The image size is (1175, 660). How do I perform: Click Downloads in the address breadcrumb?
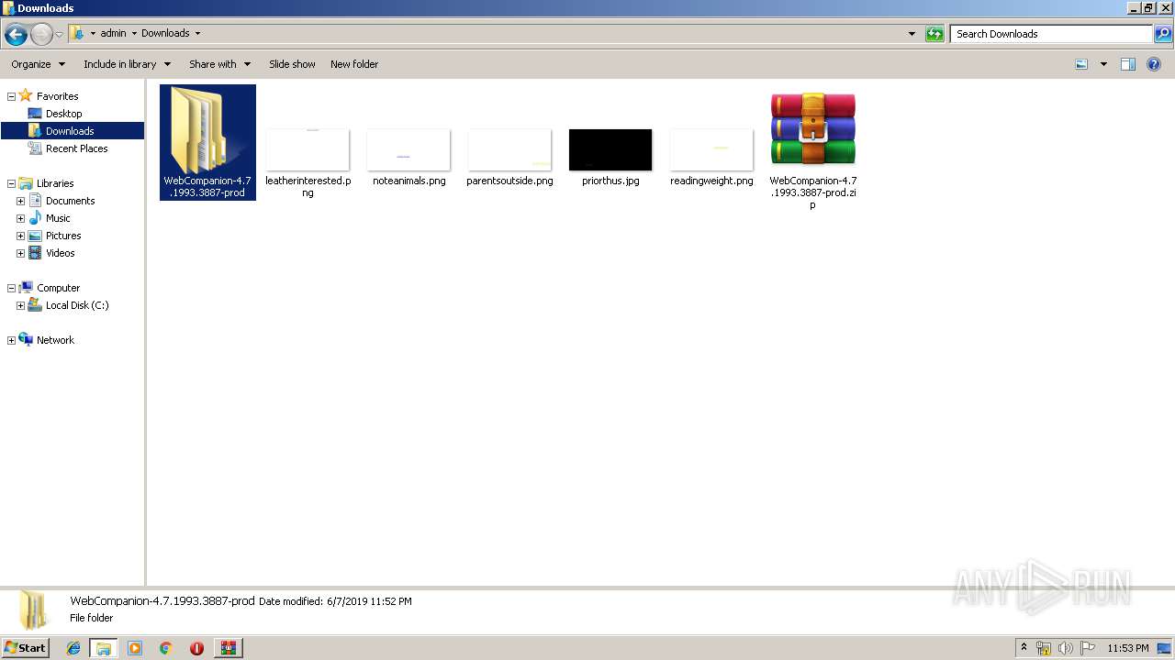click(165, 33)
